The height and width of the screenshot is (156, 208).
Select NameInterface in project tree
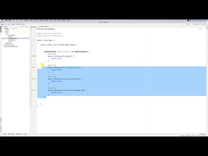click(13, 38)
